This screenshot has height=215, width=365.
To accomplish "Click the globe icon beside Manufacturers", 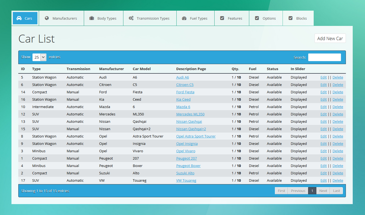I will point(47,18).
